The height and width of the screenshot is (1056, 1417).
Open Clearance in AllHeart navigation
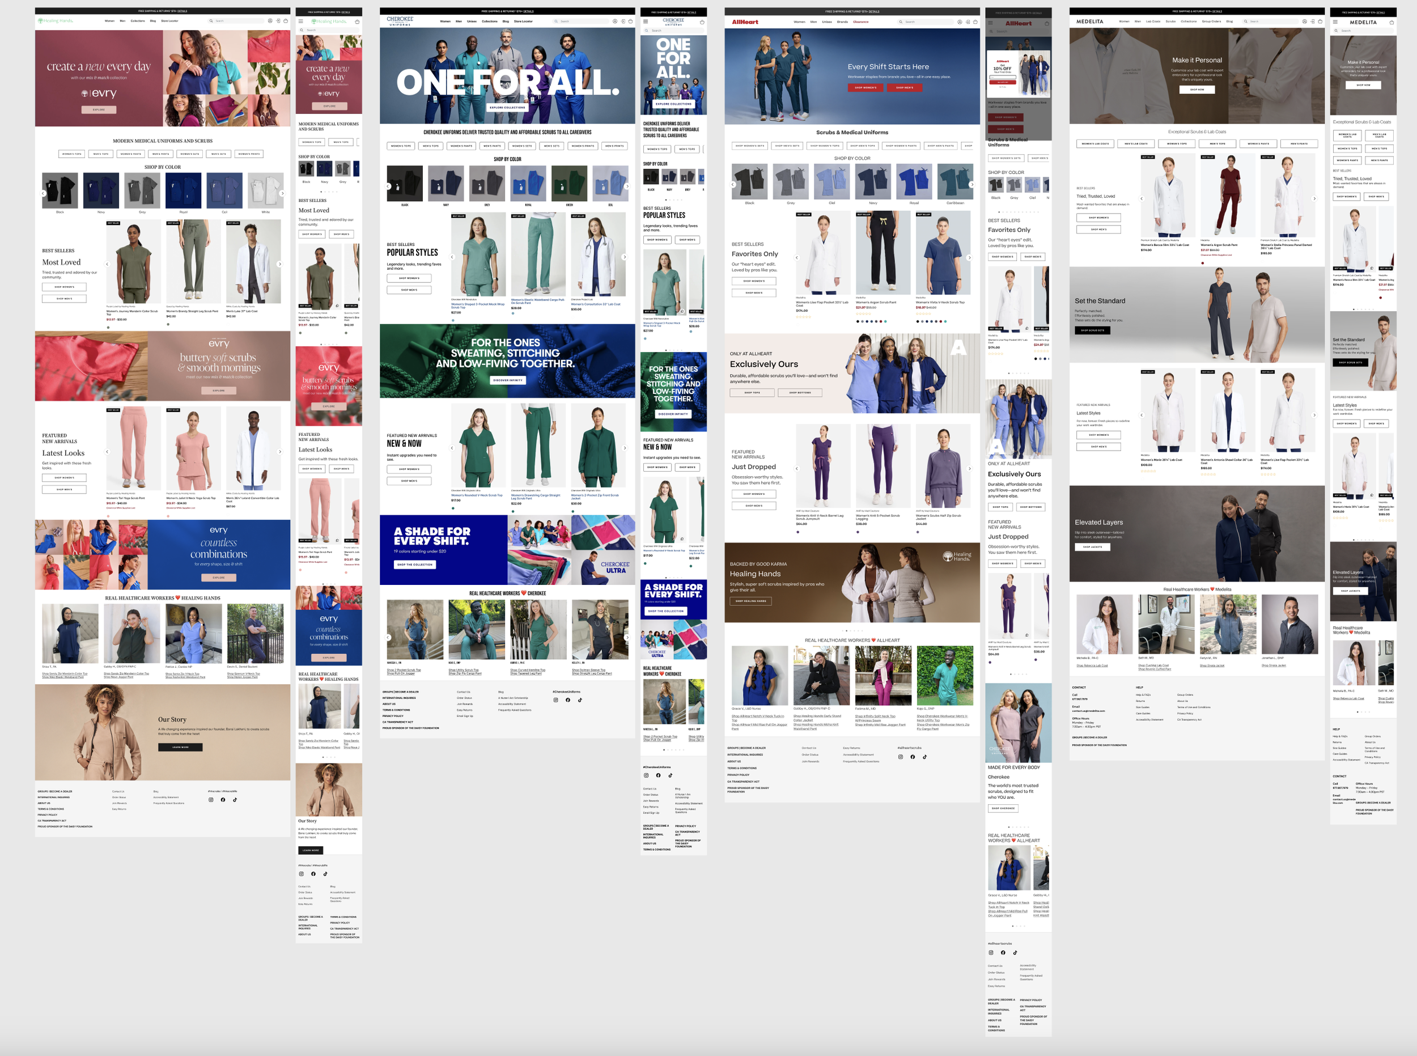pyautogui.click(x=861, y=22)
